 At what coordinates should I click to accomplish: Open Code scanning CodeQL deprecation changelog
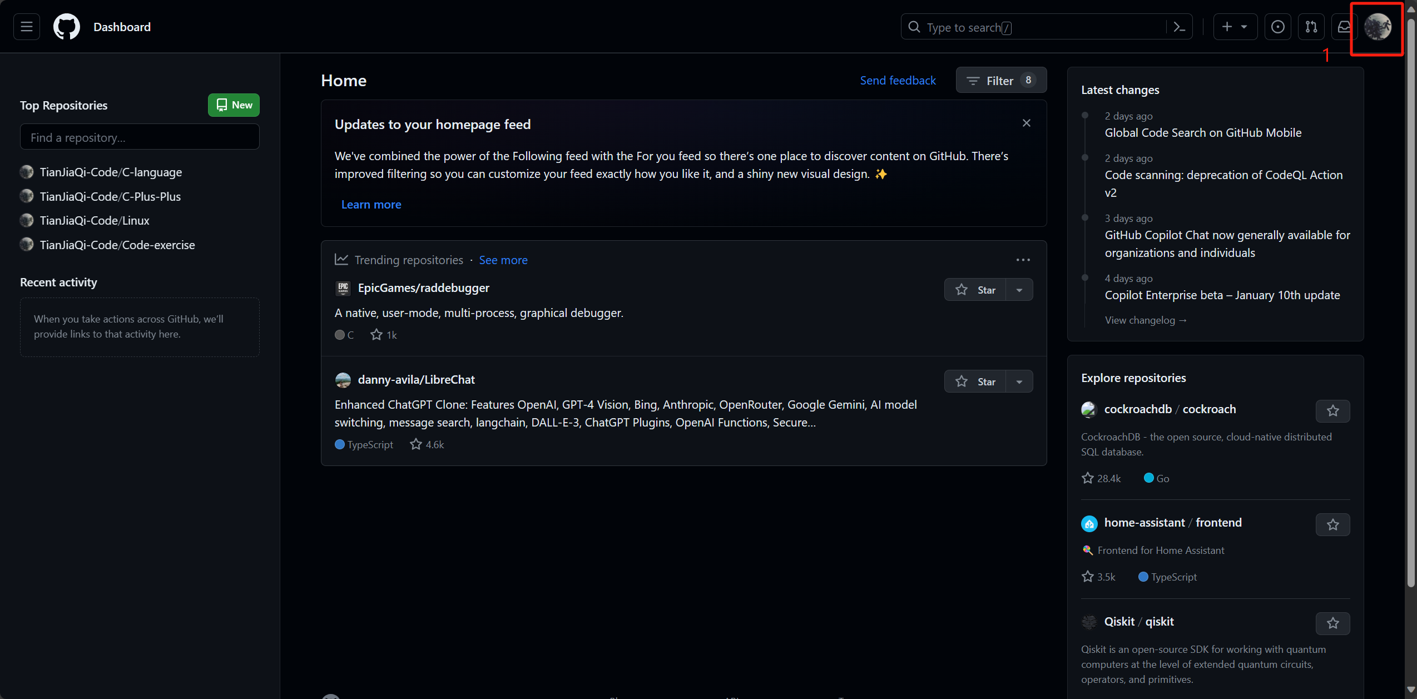click(x=1223, y=184)
